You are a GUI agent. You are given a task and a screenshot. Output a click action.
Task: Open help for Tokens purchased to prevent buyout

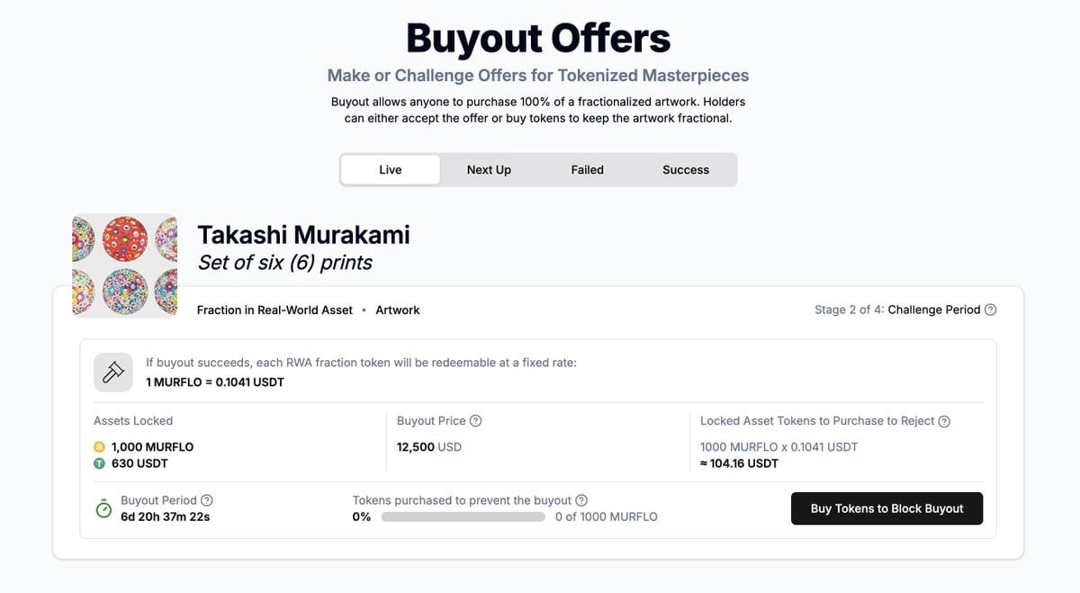click(581, 500)
